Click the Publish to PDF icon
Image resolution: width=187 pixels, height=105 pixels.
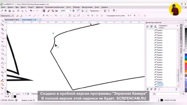click(56, 11)
